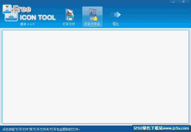Click the empty icon list area

(x=95, y=77)
